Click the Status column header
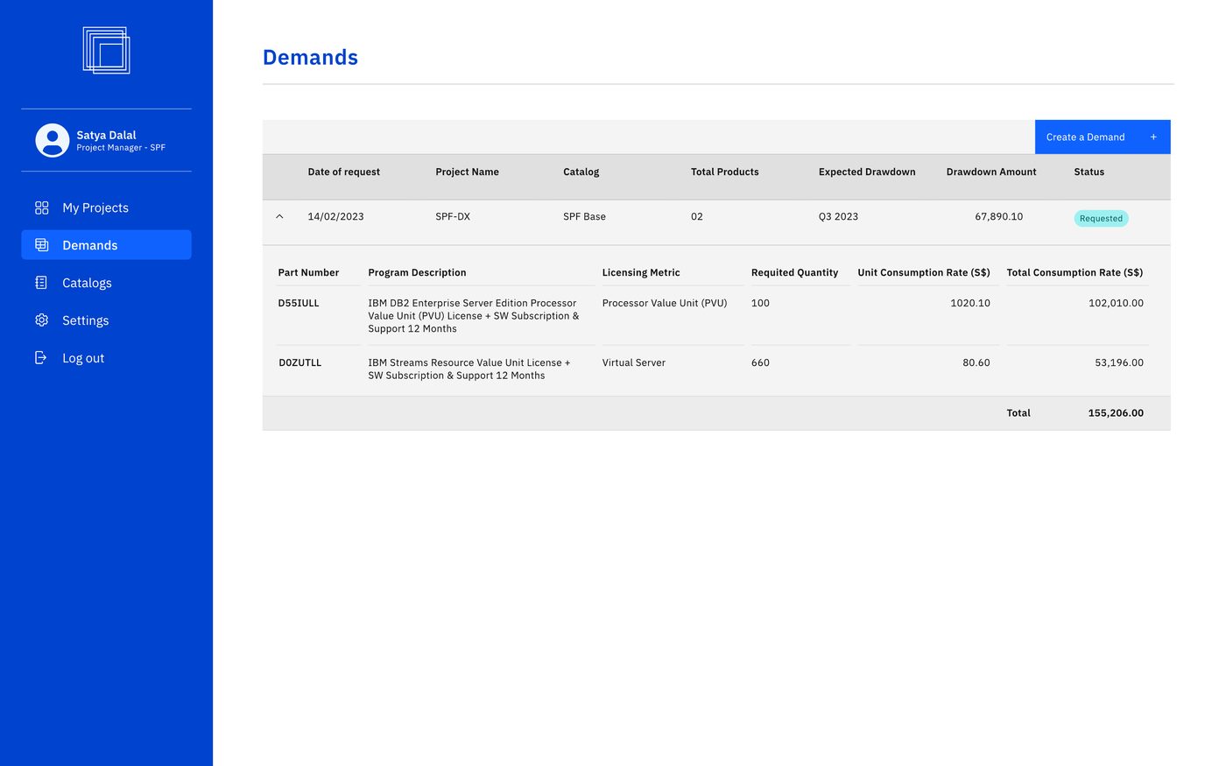1226x766 pixels. (1089, 172)
